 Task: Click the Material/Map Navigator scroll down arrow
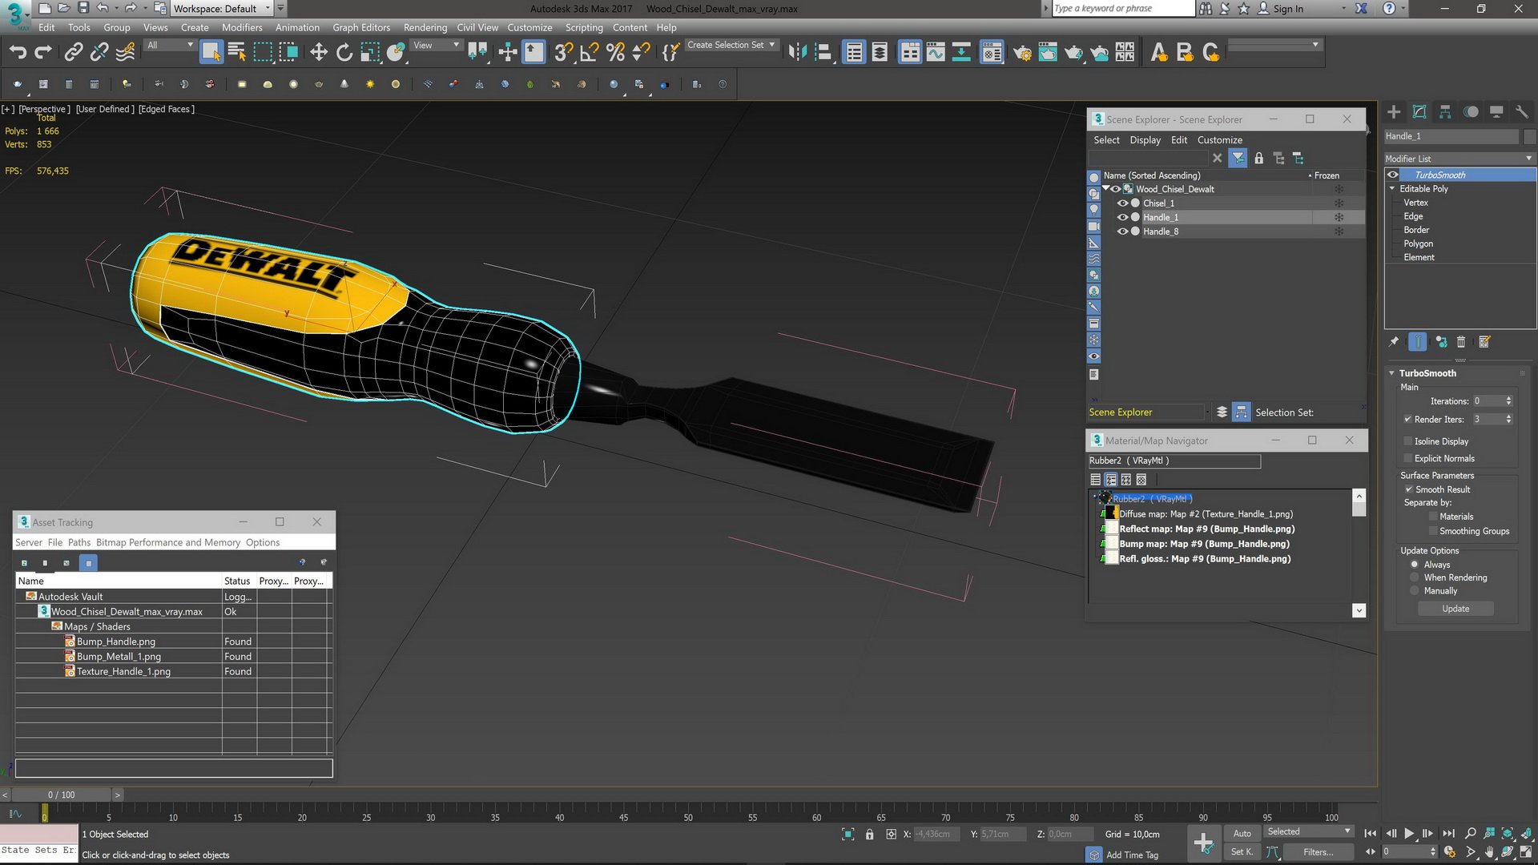pyautogui.click(x=1359, y=611)
